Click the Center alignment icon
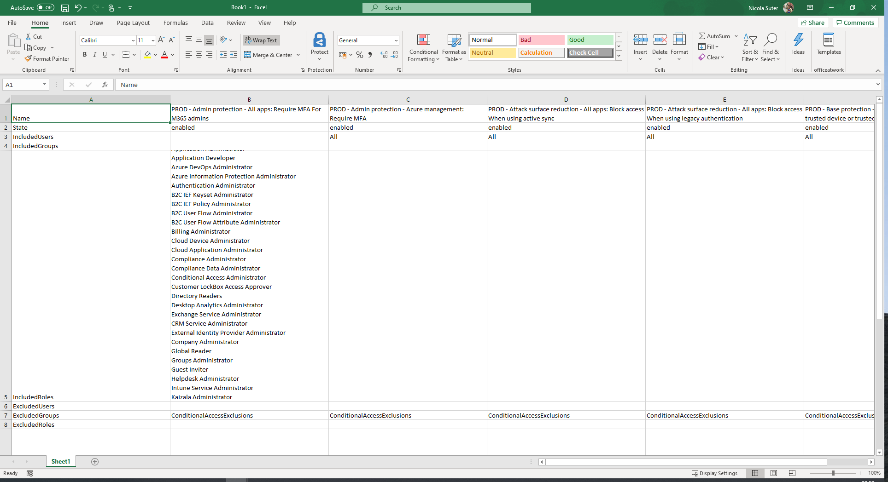The width and height of the screenshot is (888, 482). coord(199,55)
